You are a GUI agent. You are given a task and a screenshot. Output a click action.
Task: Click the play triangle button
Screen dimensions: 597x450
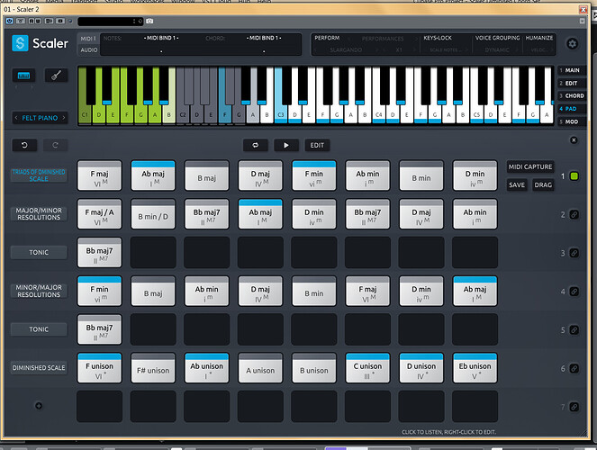pyautogui.click(x=286, y=145)
